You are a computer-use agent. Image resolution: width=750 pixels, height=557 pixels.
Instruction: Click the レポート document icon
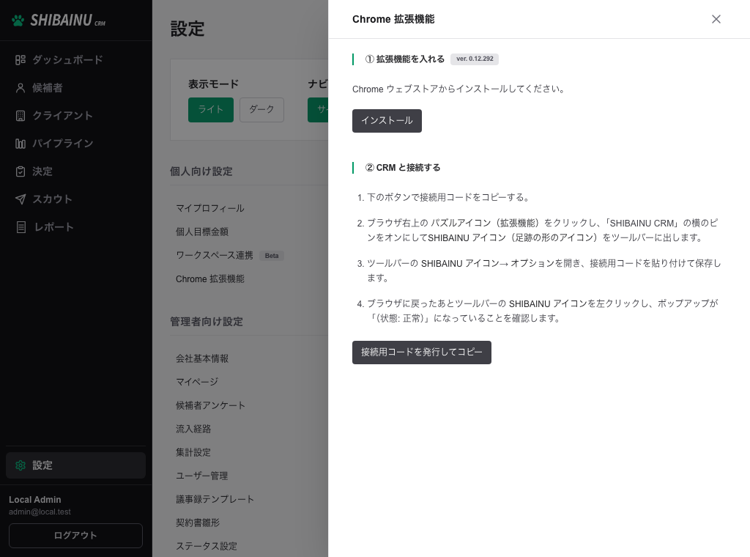click(21, 227)
